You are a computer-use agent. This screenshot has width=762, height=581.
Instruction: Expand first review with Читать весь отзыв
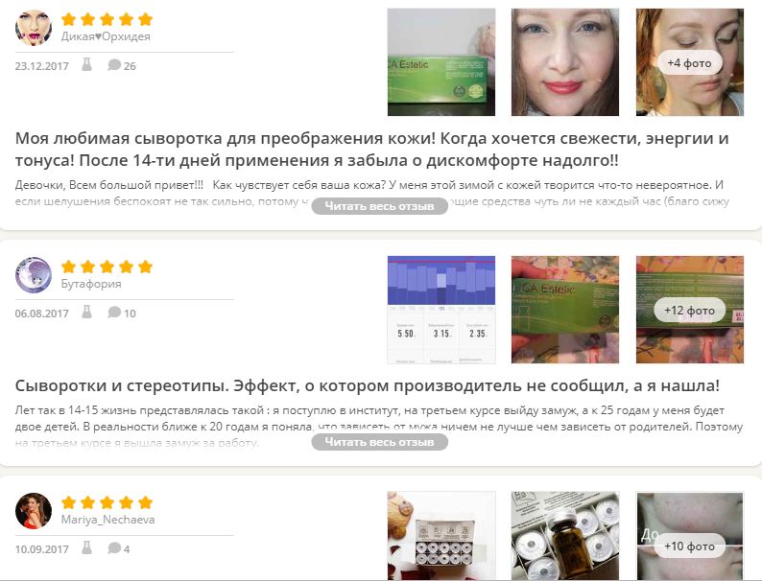[379, 206]
